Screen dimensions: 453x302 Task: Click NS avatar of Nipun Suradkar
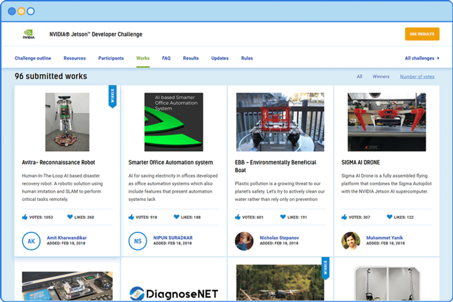(x=137, y=241)
